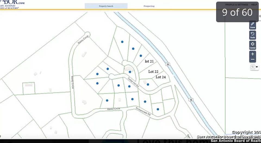Screen dimensions: 261x143
Task: Select the blue marker just northwest of lot 21
Action: (x=141, y=56)
